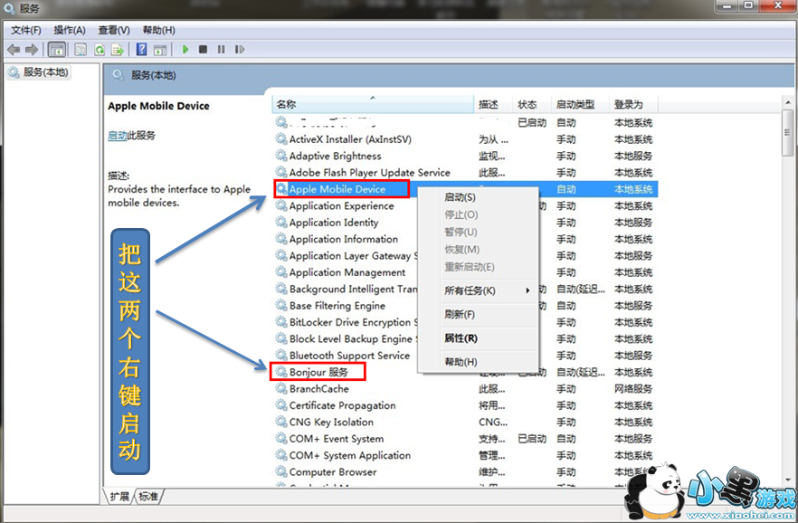Viewport: 798px width, 523px height.
Task: Switch to the 扩展 tab
Action: (119, 496)
